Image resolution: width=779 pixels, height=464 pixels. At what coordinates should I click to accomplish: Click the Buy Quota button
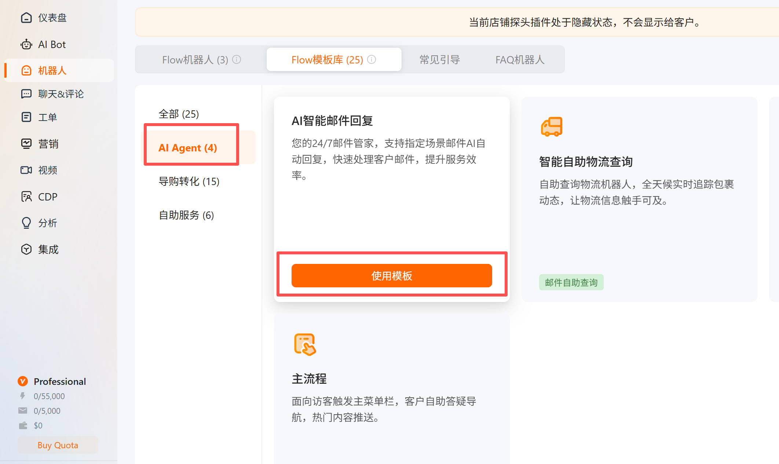click(x=58, y=445)
